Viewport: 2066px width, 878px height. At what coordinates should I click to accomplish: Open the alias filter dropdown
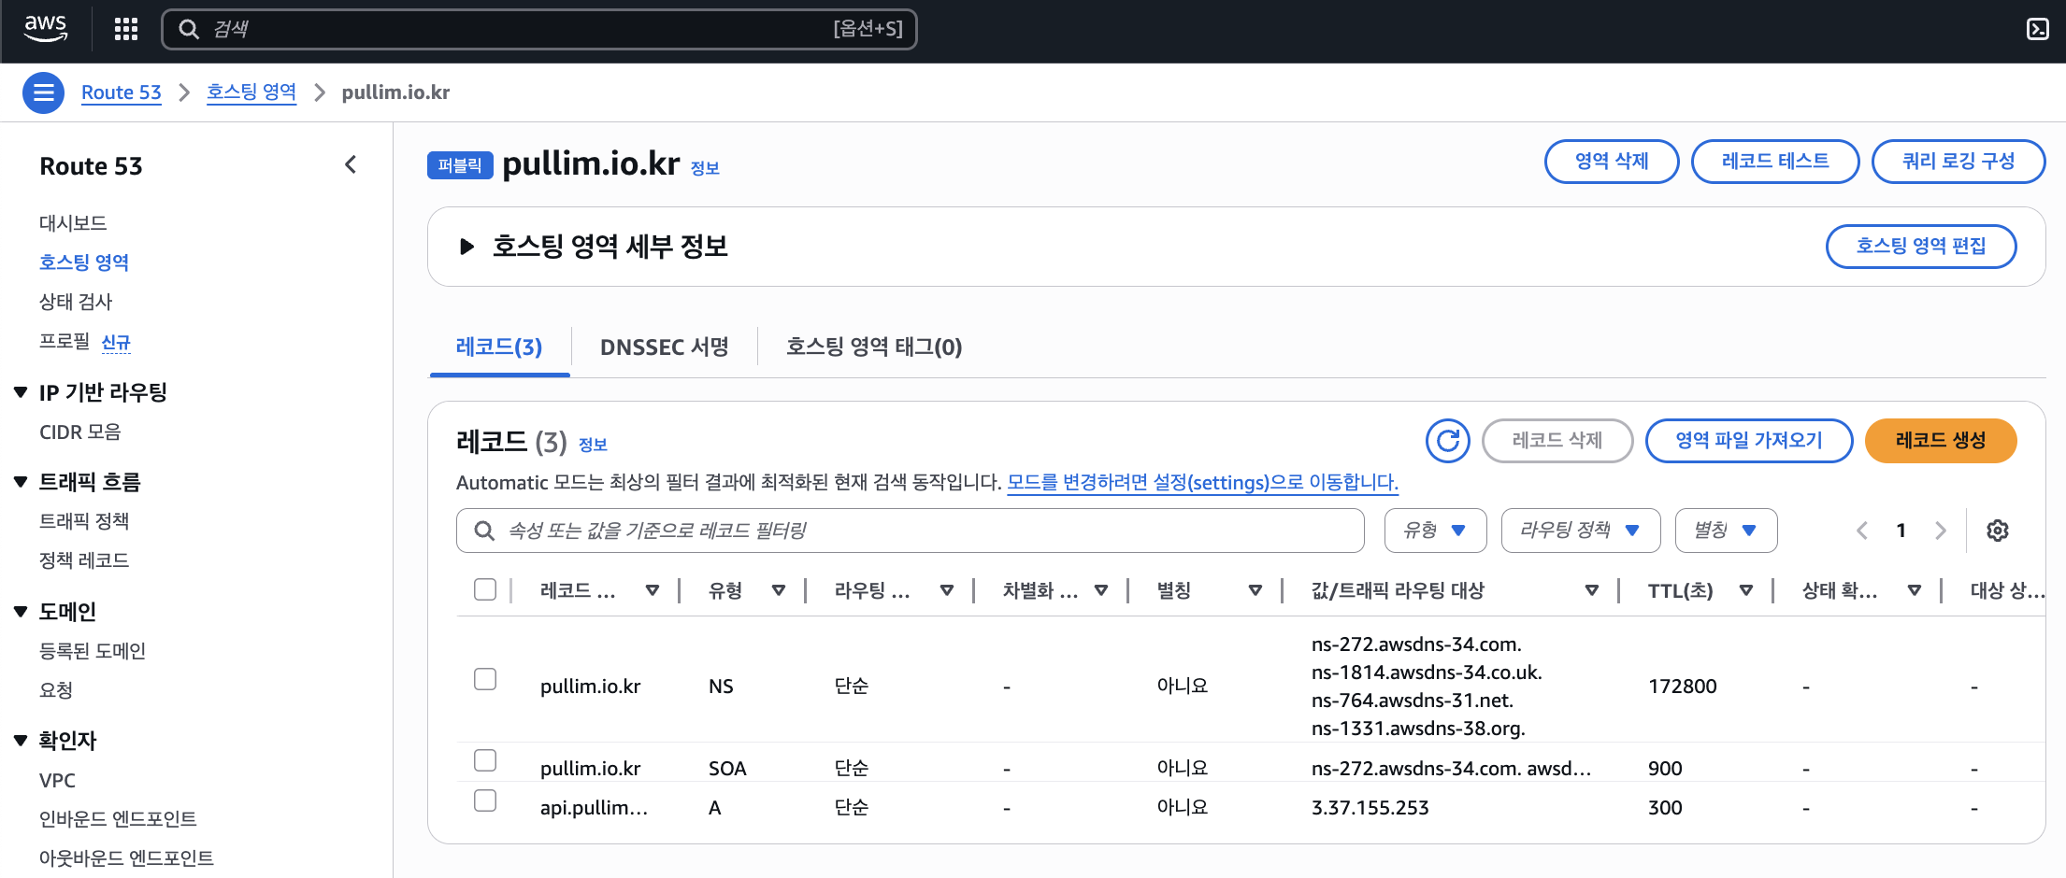[1726, 531]
